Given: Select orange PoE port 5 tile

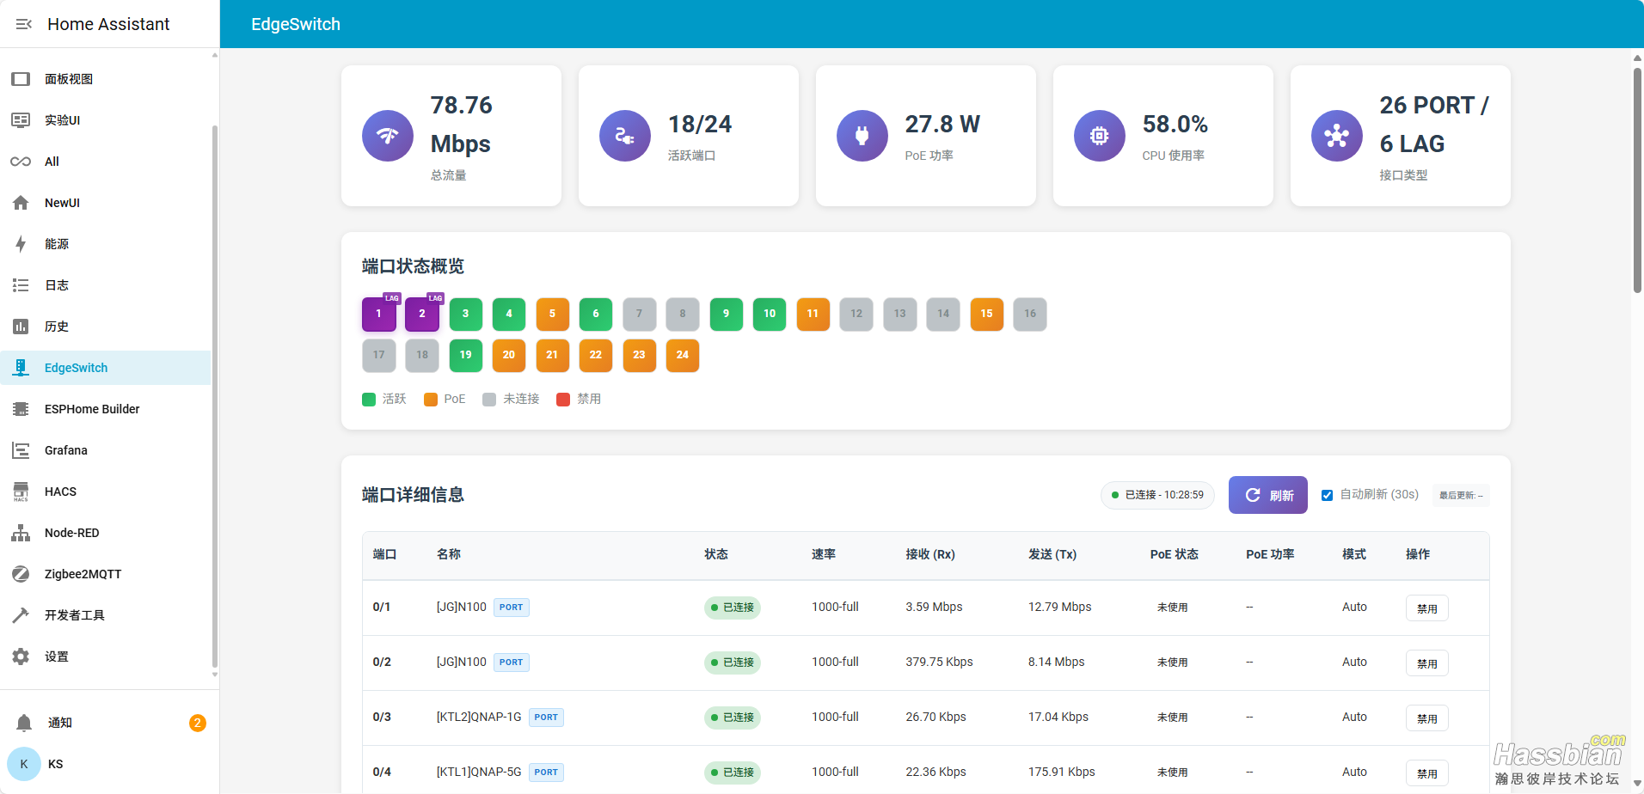Looking at the screenshot, I should pyautogui.click(x=552, y=314).
